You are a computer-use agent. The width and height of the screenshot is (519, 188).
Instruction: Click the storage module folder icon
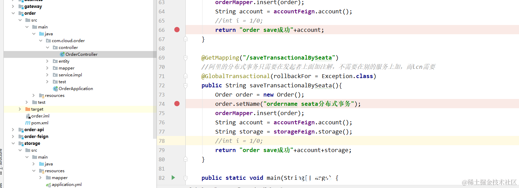coord(21,143)
